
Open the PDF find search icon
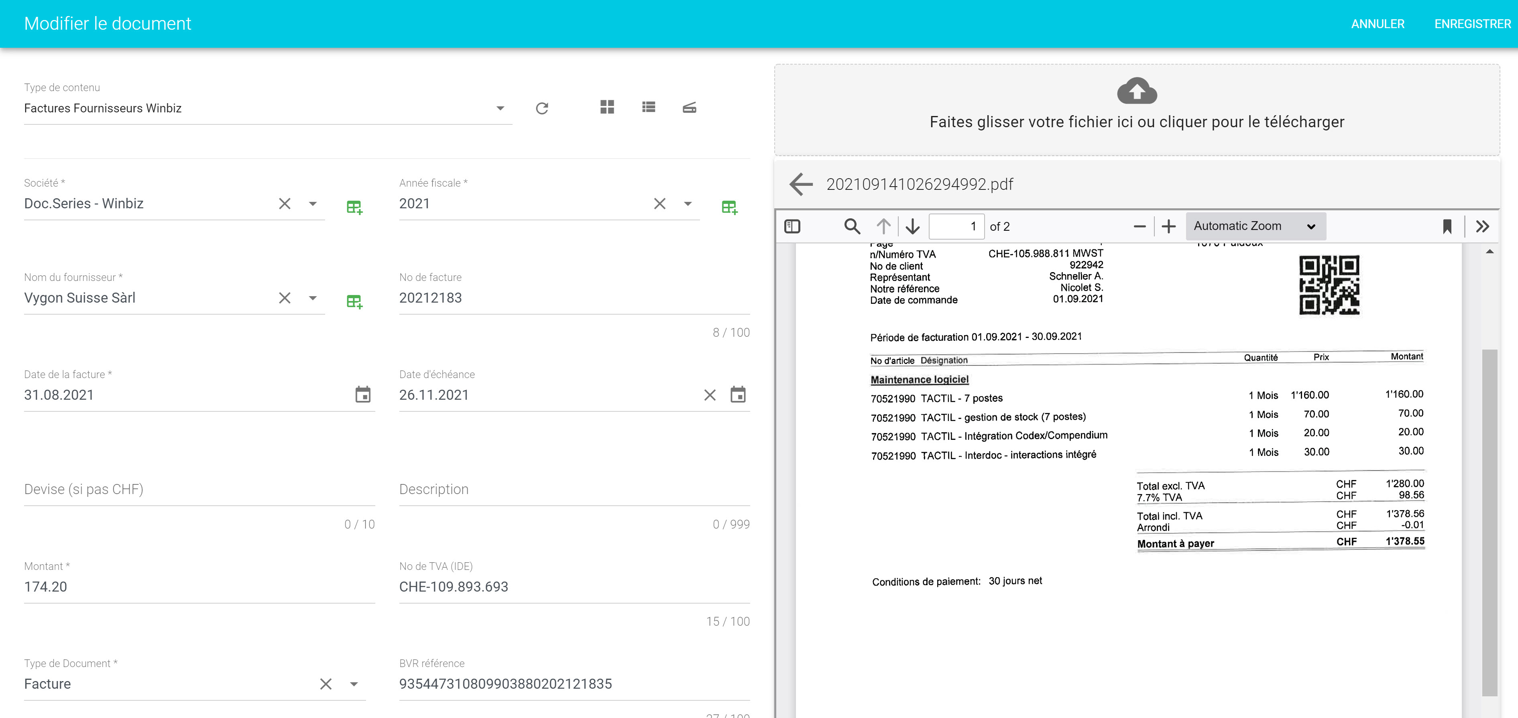pyautogui.click(x=852, y=226)
